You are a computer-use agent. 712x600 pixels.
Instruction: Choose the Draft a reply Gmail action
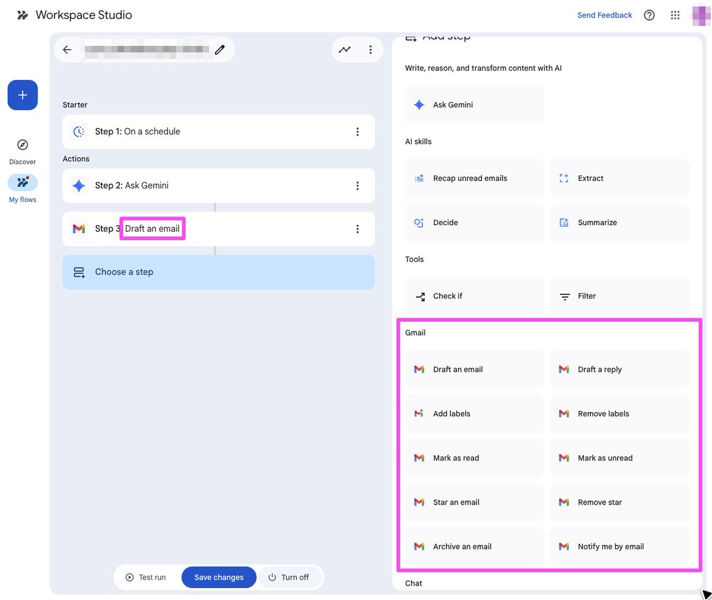click(x=619, y=369)
